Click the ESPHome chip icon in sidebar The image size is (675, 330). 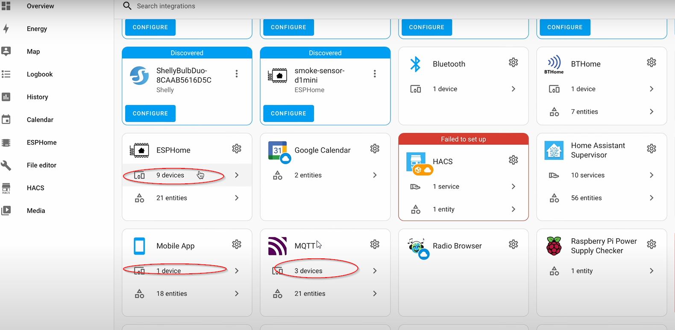[6, 142]
